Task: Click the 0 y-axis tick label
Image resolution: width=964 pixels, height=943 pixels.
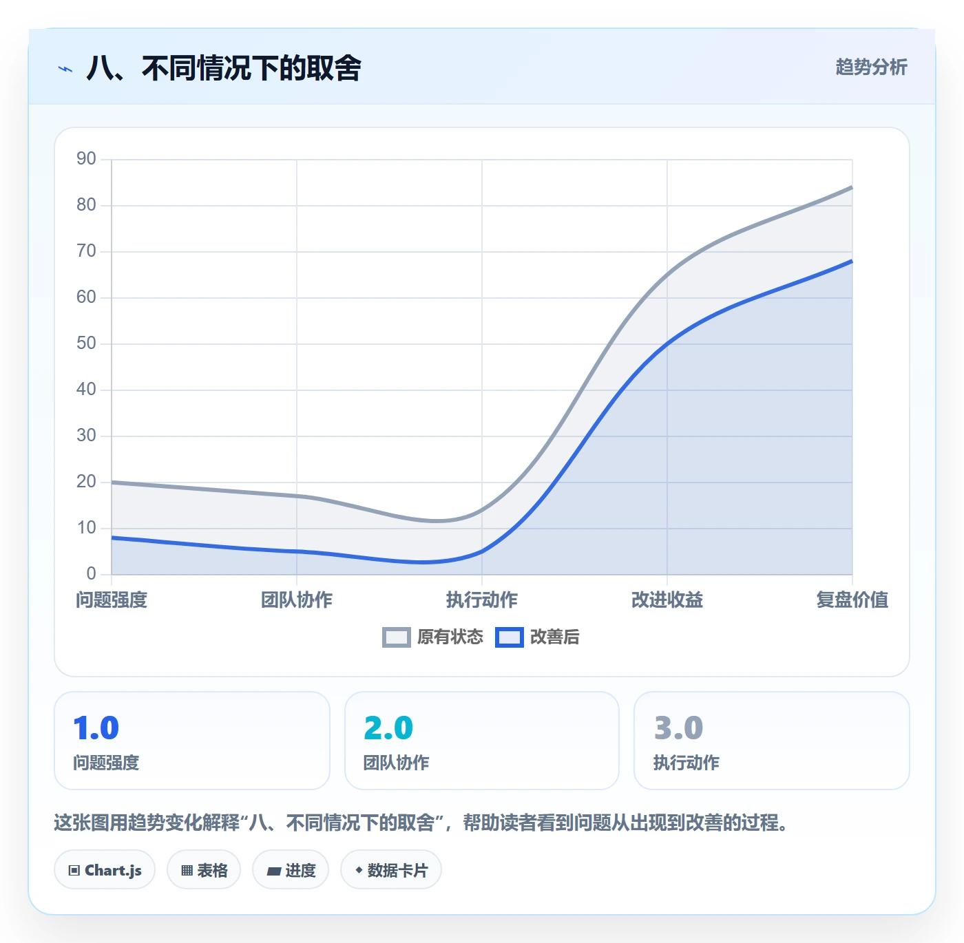Action: point(91,574)
